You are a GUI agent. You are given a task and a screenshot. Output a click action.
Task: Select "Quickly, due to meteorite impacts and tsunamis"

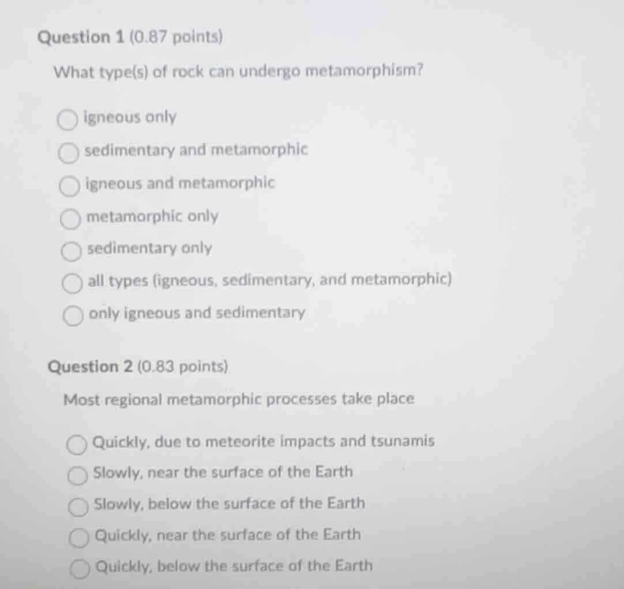[76, 445]
